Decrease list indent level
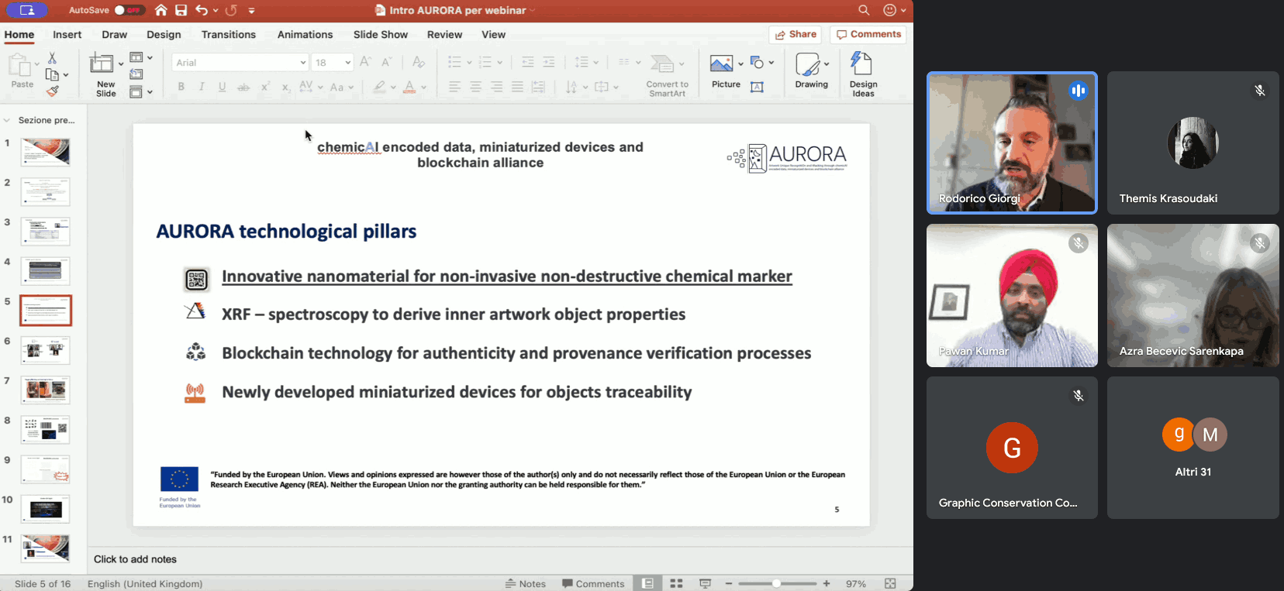 point(528,62)
